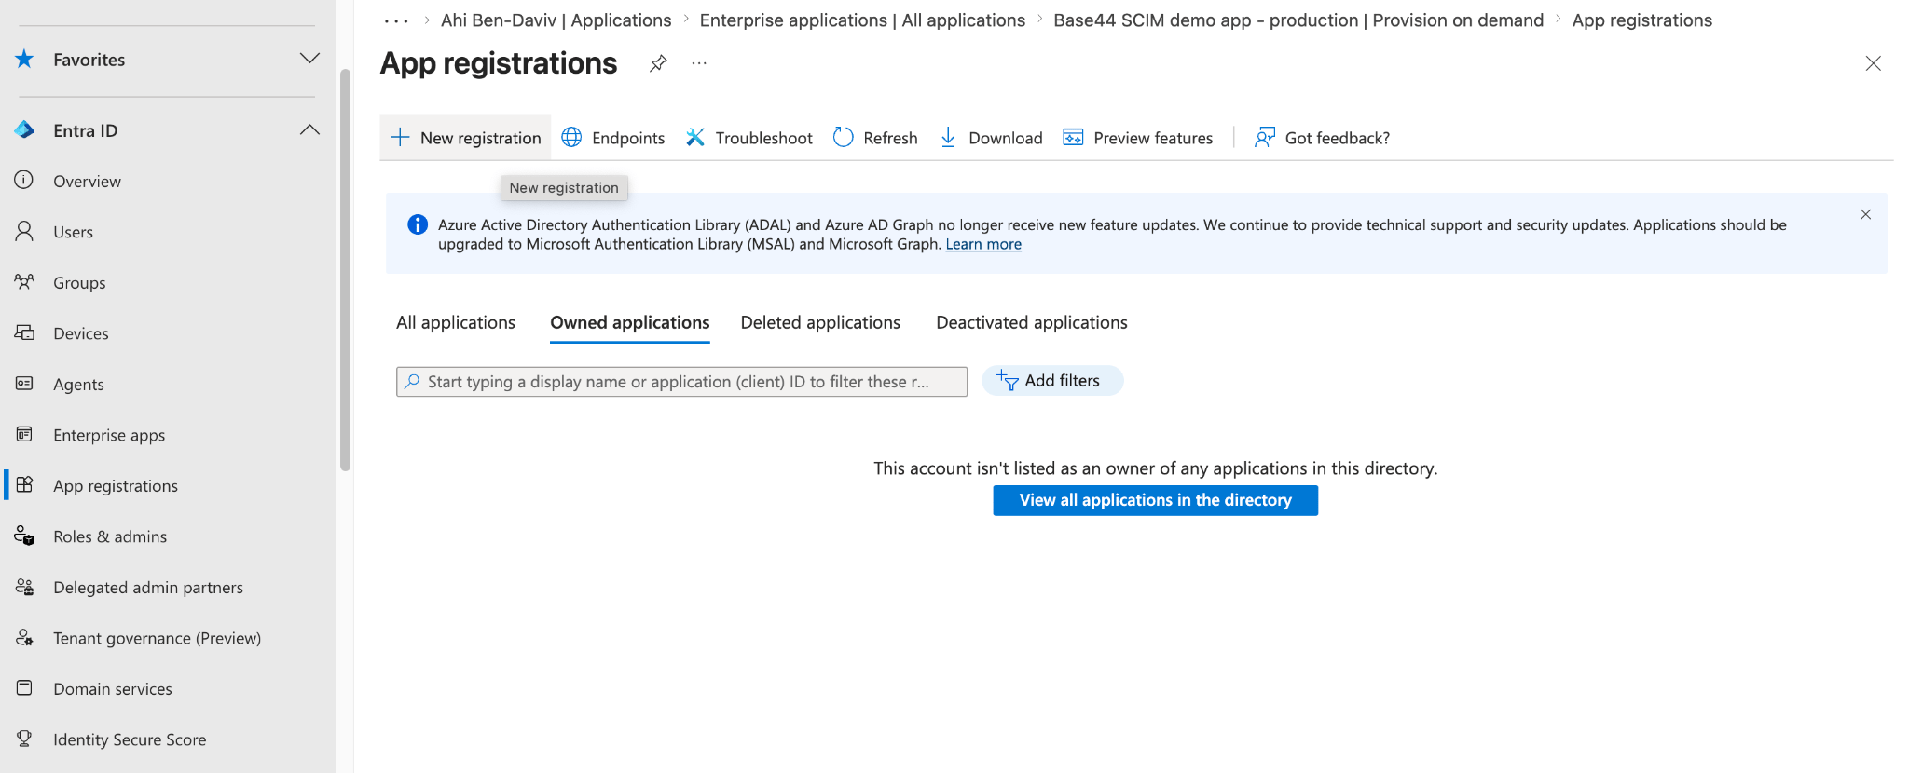Click the New registration label
Viewport: 1909px width, 773px height.
481,138
